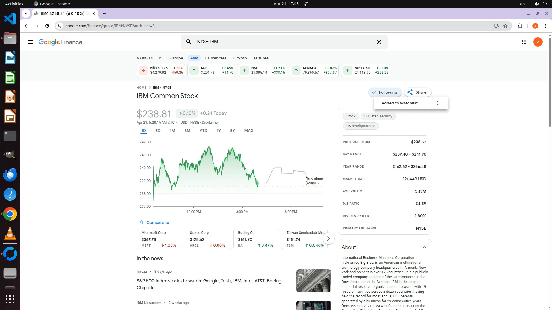
Task: Open the Google apps grid
Action: 524,42
